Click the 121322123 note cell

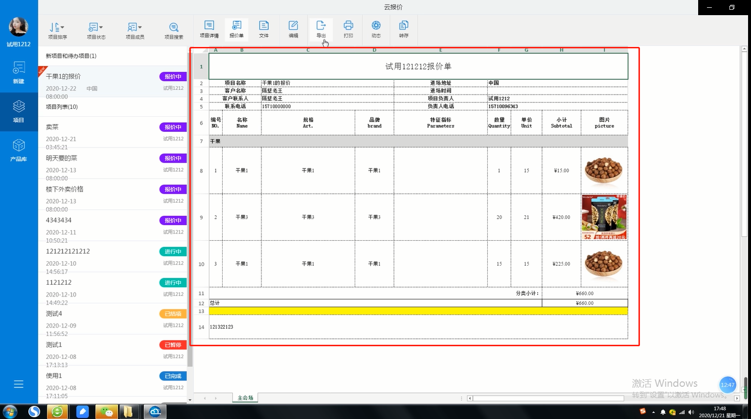point(418,327)
